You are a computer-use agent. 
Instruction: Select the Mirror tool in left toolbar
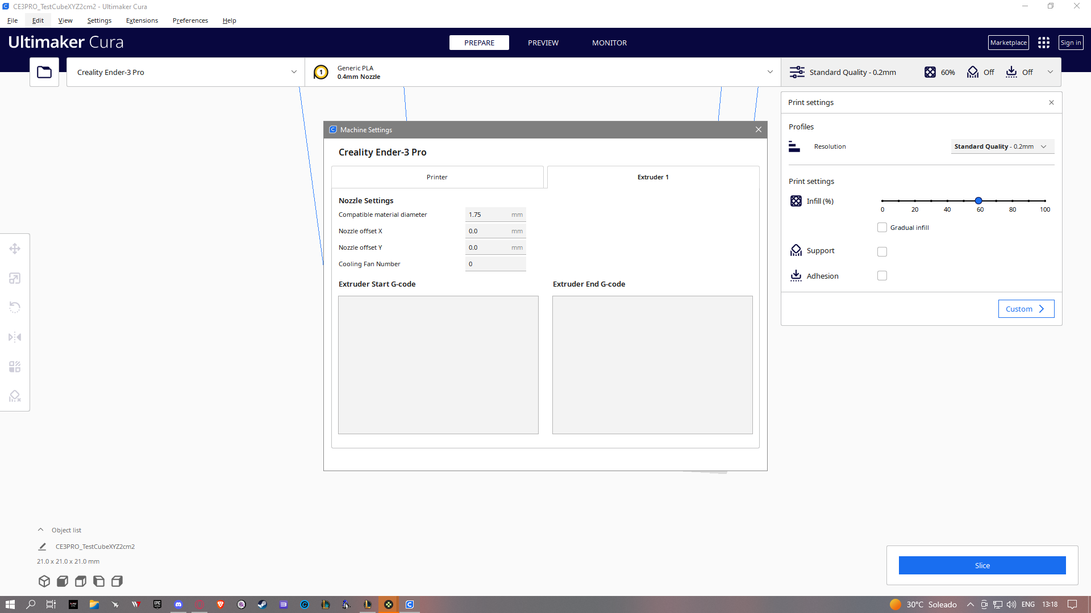click(x=15, y=337)
